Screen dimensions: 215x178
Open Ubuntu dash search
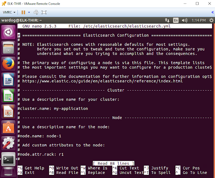(8, 32)
